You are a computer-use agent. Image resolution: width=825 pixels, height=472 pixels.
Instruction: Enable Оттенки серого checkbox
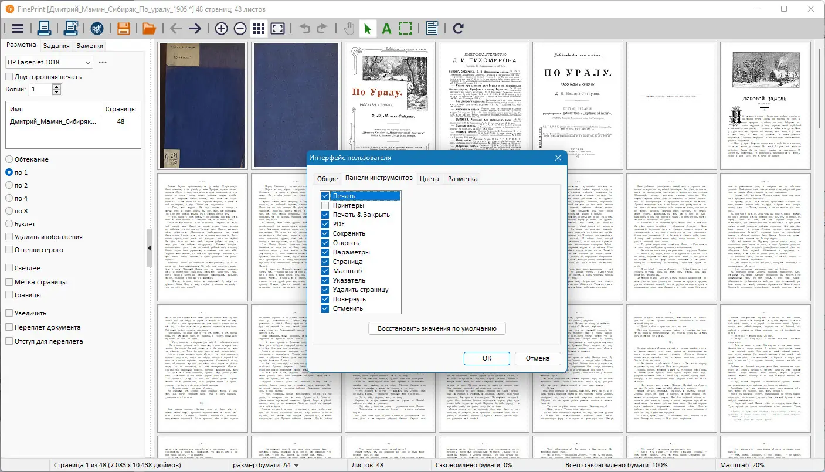click(x=9, y=250)
